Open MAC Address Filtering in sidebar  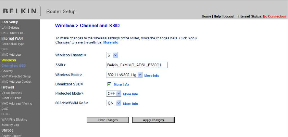pos(17,103)
